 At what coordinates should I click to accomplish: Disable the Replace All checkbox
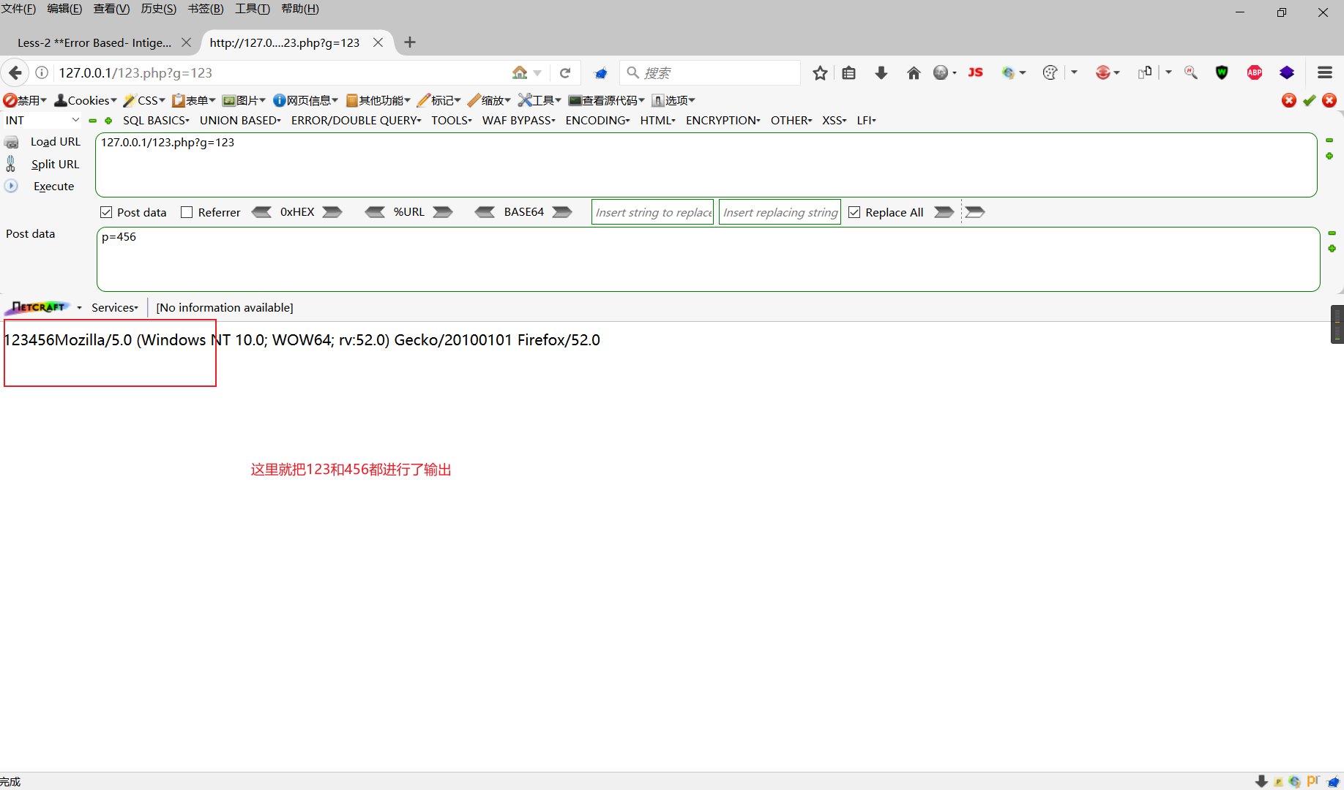pos(854,211)
